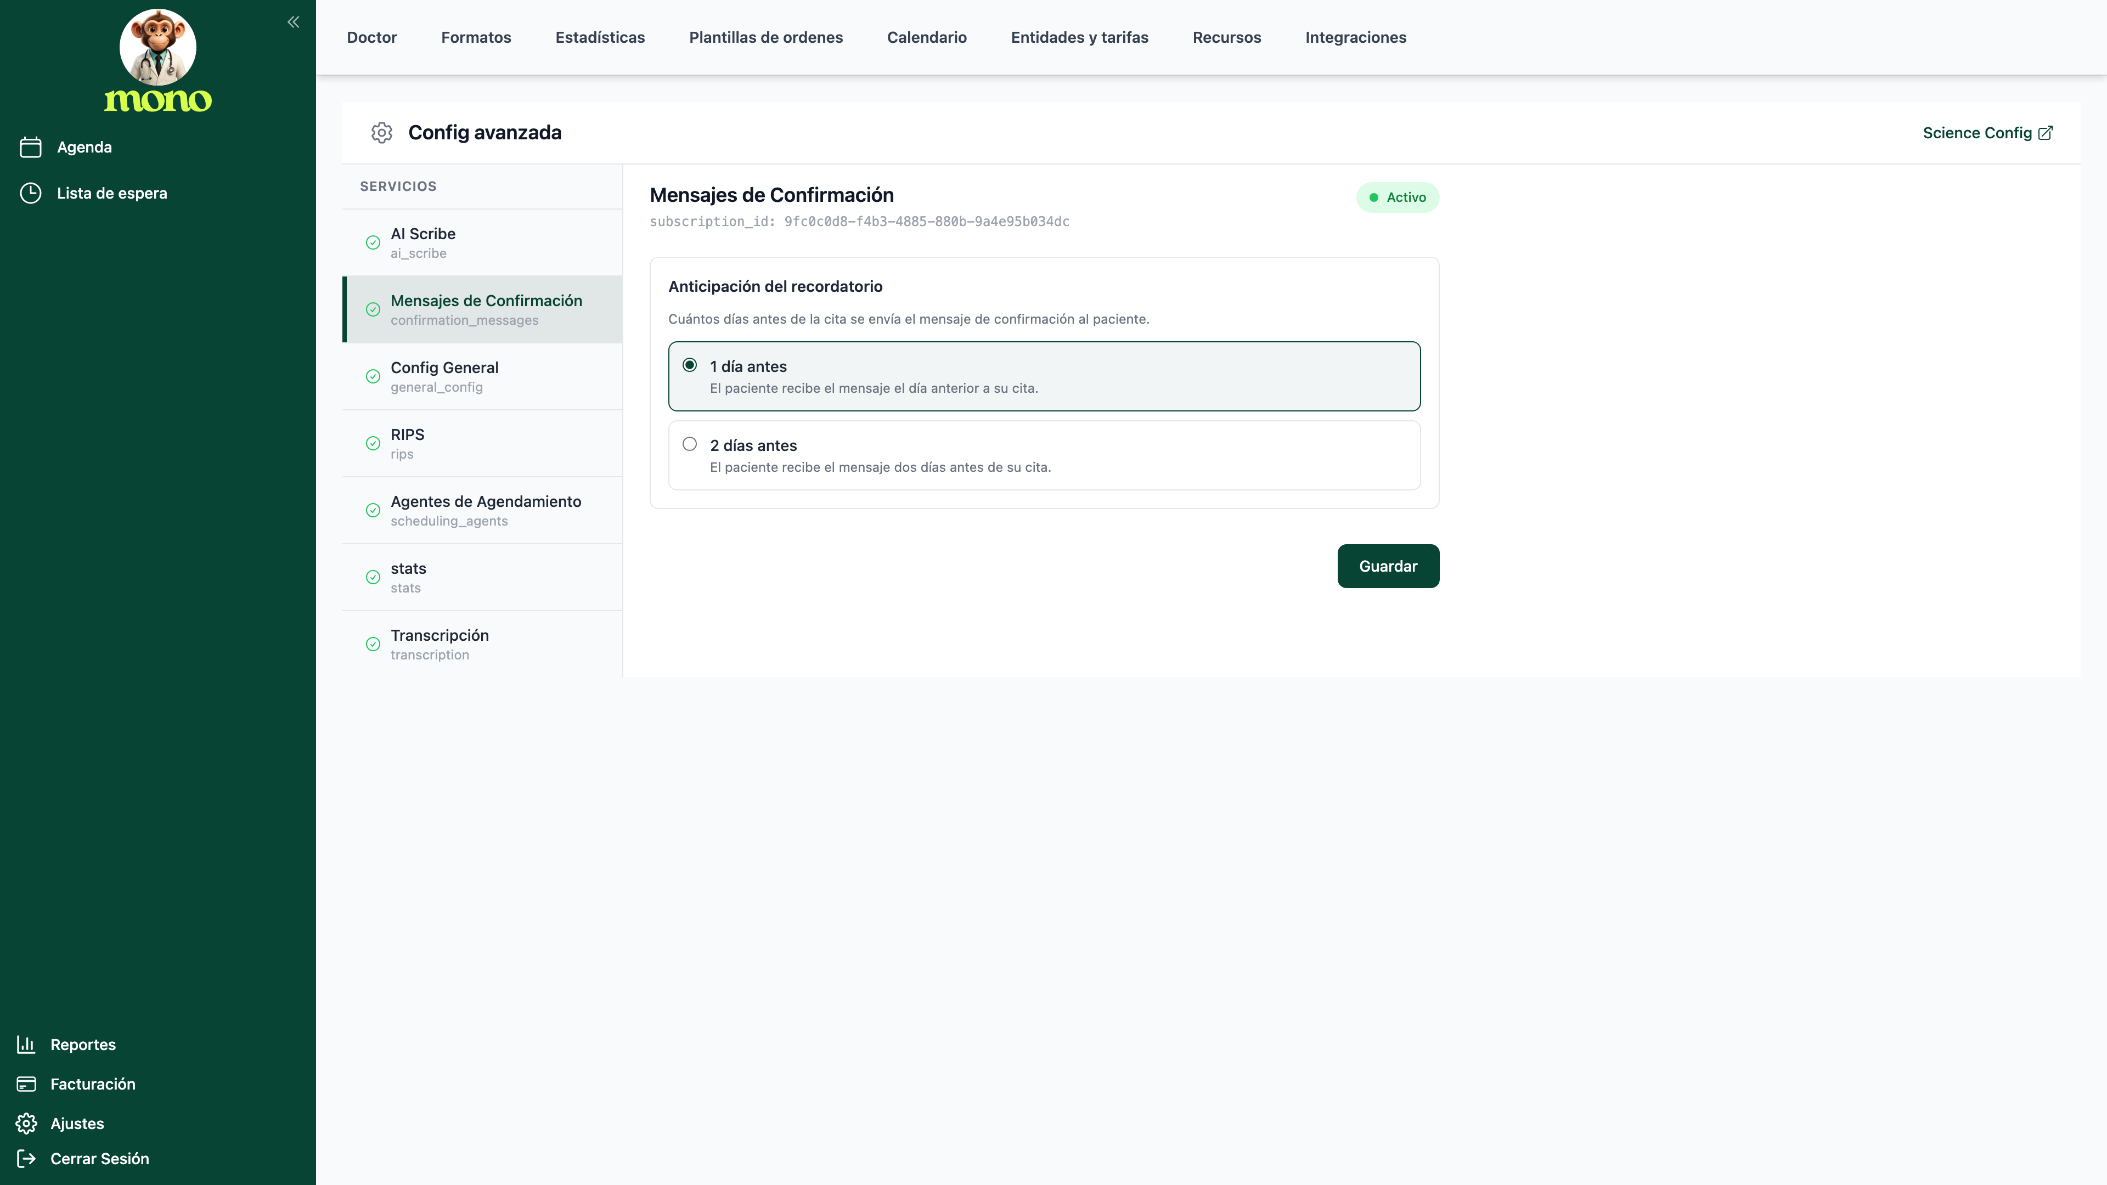
Task: Switch to the Formatos tab
Action: [x=476, y=38]
